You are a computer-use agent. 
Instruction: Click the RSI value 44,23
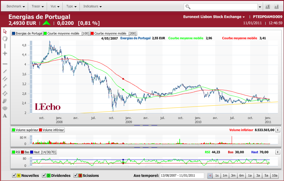[x=216, y=152]
